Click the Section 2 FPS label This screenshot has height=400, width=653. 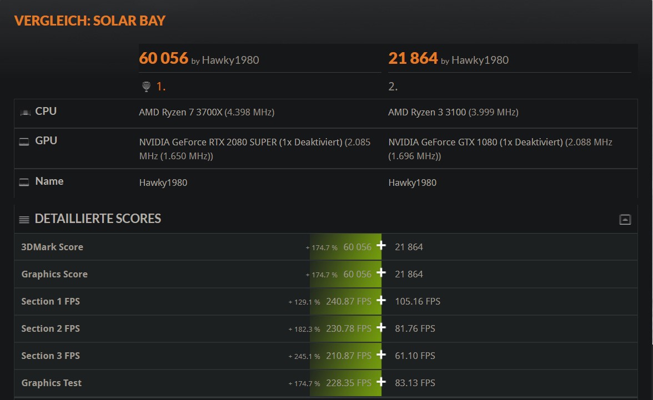[51, 328]
